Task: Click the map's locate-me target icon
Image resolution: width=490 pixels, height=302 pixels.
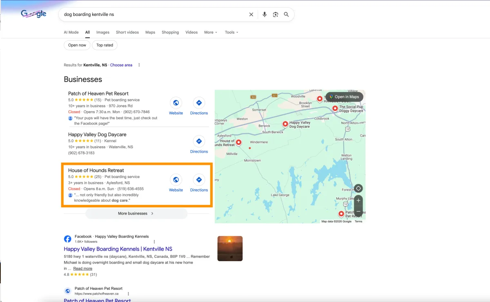Action: pos(359,189)
